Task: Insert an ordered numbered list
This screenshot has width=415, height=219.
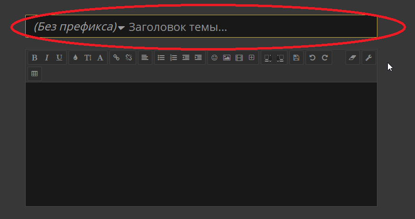Action: click(x=173, y=58)
